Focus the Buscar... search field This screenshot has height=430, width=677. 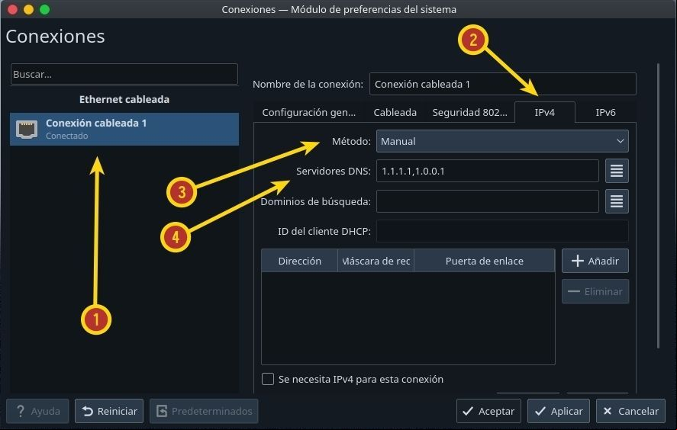tap(124, 74)
